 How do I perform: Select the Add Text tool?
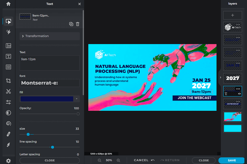tap(8, 56)
